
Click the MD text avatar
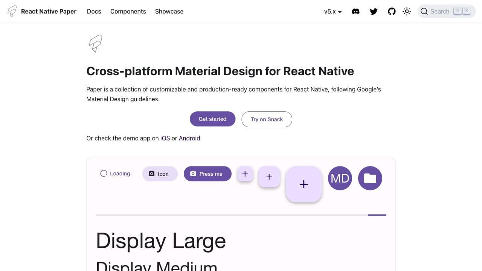click(340, 178)
